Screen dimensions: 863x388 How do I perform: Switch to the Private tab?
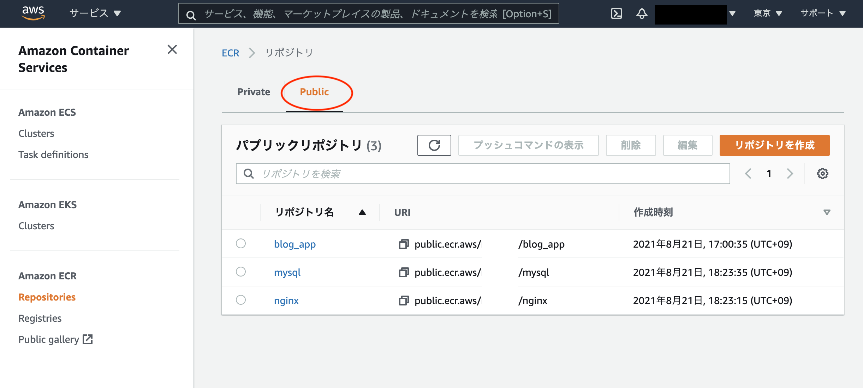(x=254, y=92)
